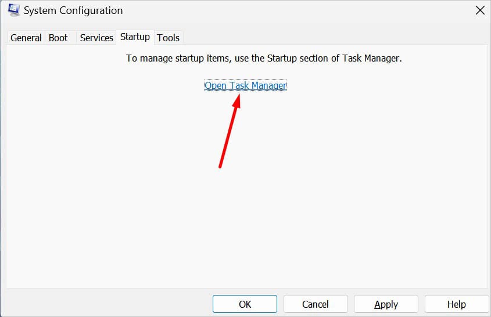Click the "System Configuration" window title text
This screenshot has width=491, height=317.
click(x=73, y=10)
